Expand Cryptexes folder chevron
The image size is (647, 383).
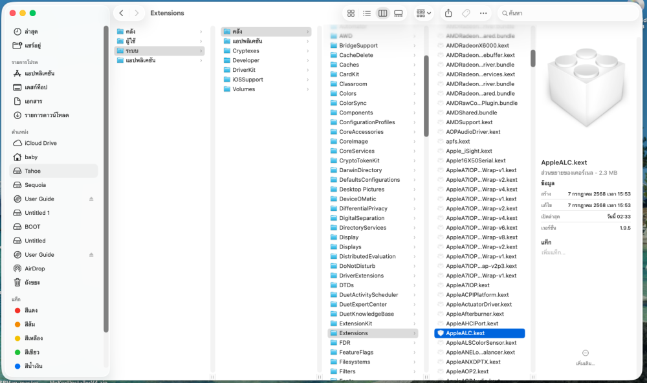pos(308,50)
